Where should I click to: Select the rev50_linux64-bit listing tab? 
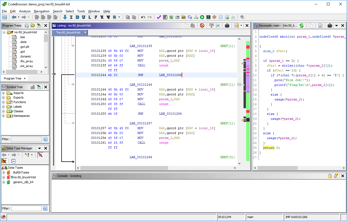[x=68, y=32]
